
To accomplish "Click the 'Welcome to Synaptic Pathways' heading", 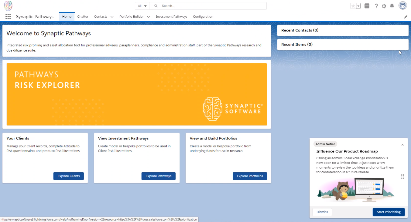I will pyautogui.click(x=49, y=33).
